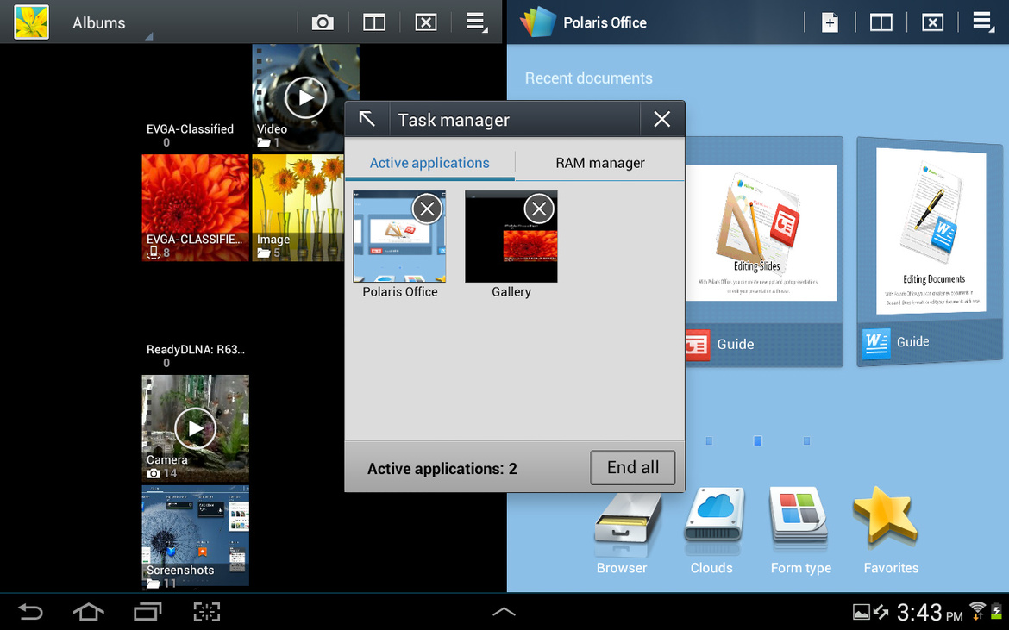This screenshot has height=630, width=1009.
Task: Open the Screenshots album
Action: tap(196, 536)
